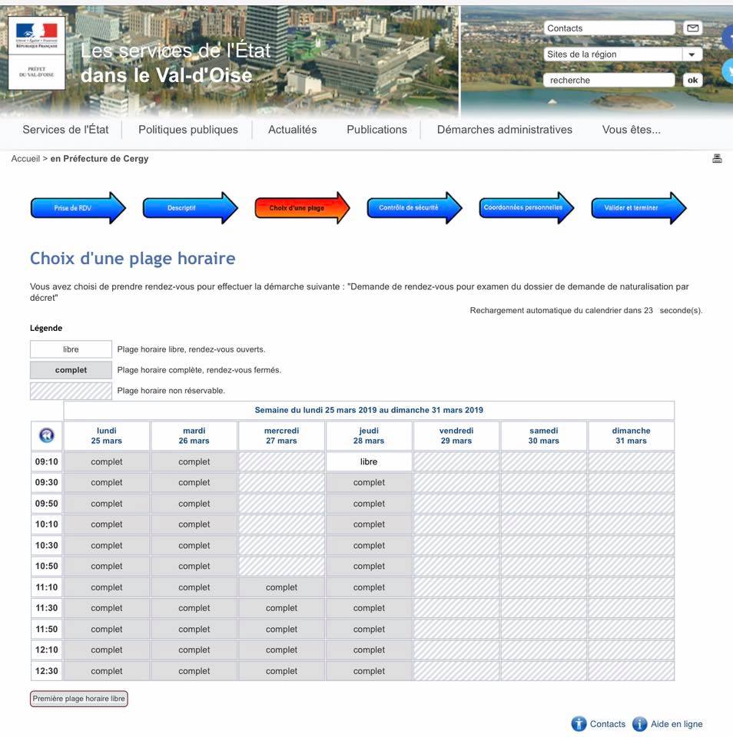Click the Coordonnées personnelles arrow step
The width and height of the screenshot is (733, 737).
click(x=526, y=208)
